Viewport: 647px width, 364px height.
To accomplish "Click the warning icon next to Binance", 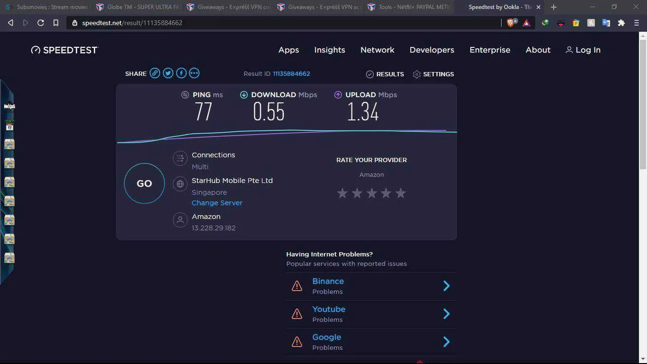I will click(x=297, y=286).
